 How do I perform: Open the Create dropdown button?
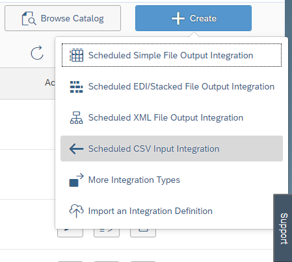[193, 18]
